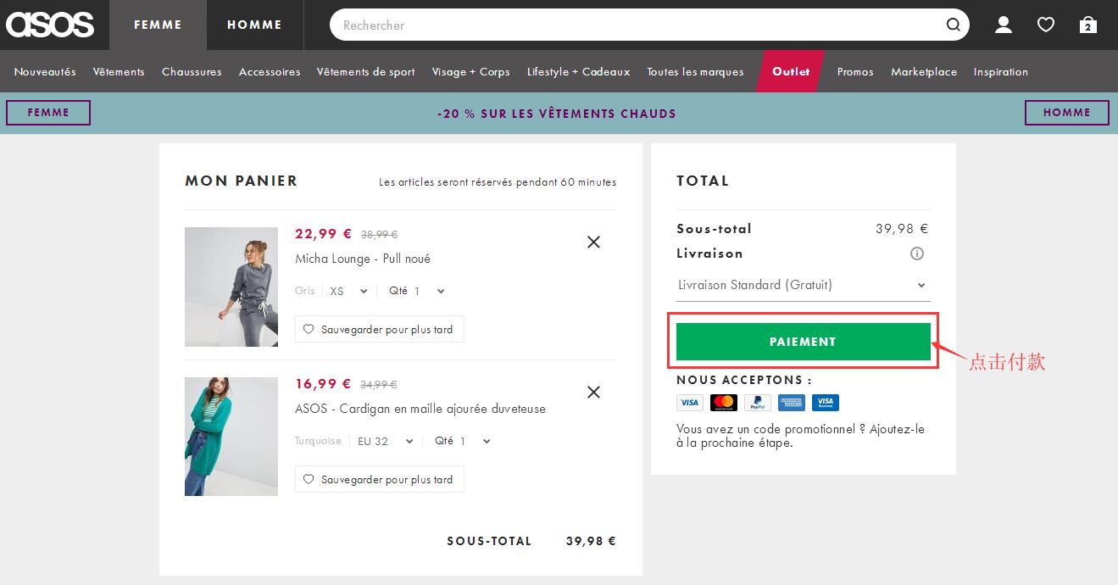Save ASOS cardigan for later
Image resolution: width=1118 pixels, height=585 pixels.
click(x=379, y=480)
